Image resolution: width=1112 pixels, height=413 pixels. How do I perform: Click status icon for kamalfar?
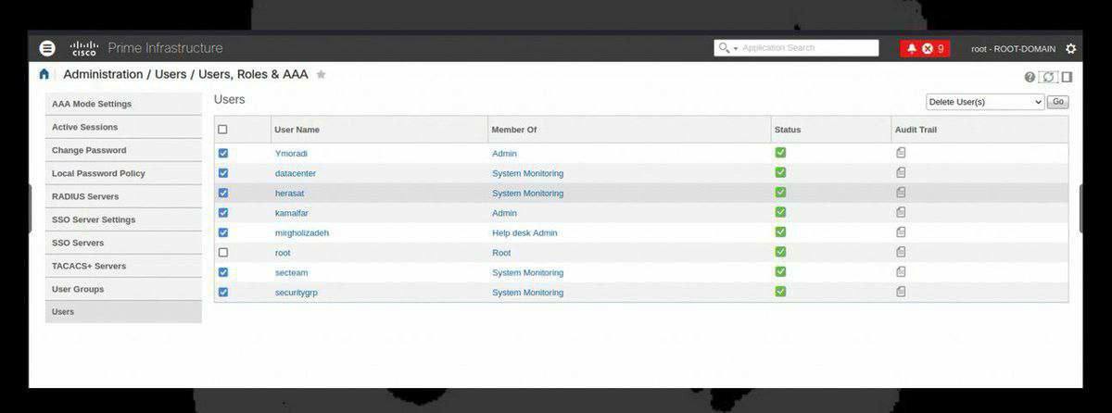coord(780,212)
